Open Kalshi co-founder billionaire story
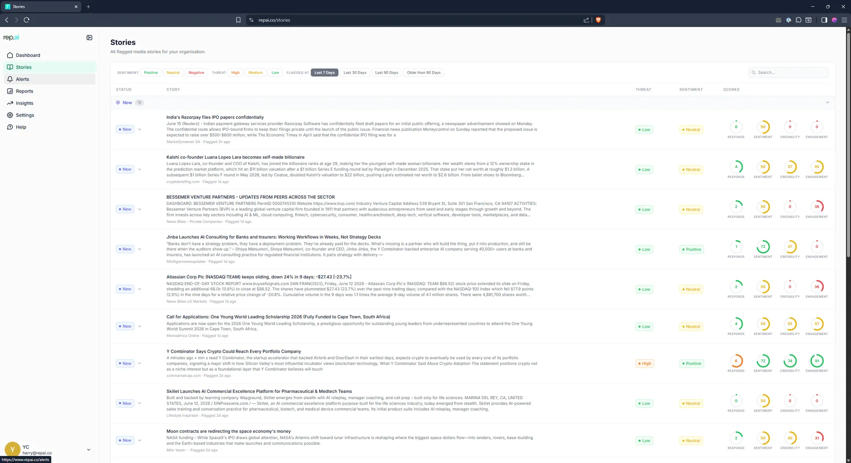This screenshot has width=851, height=463. pos(235,157)
